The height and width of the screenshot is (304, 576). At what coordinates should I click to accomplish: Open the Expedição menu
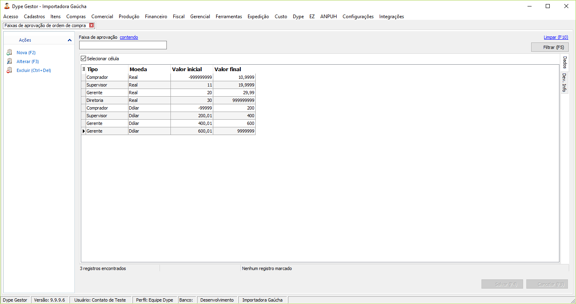[x=258, y=17]
